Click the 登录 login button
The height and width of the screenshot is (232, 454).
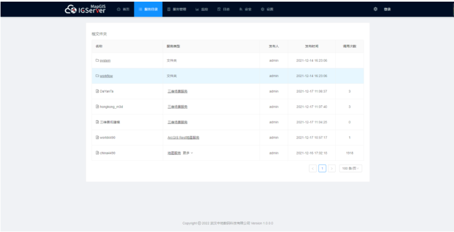[388, 9]
